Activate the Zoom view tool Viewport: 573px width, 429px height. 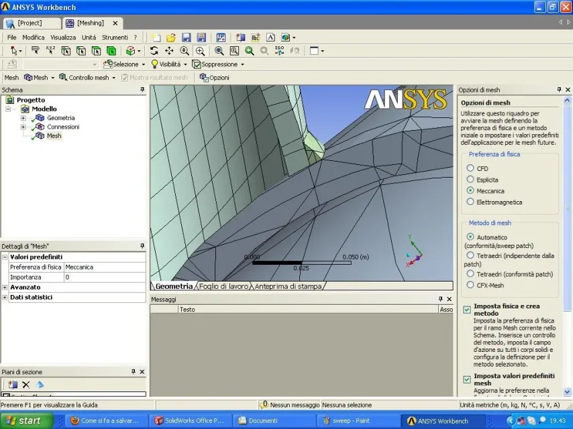tap(184, 51)
